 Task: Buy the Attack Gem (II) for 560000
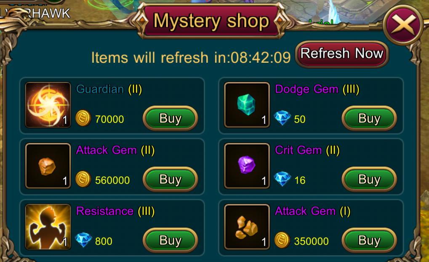(x=170, y=179)
